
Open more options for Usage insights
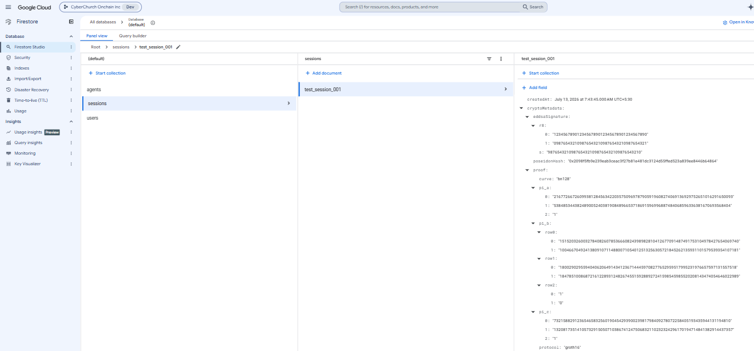pos(71,132)
